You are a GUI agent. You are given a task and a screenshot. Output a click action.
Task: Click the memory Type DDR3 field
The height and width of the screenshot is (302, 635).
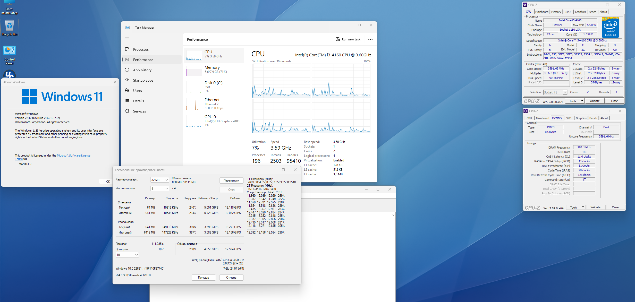pyautogui.click(x=551, y=127)
